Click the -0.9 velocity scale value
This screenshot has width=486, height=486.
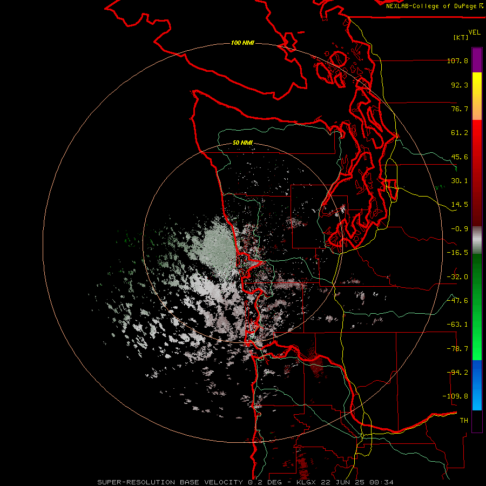pos(460,229)
